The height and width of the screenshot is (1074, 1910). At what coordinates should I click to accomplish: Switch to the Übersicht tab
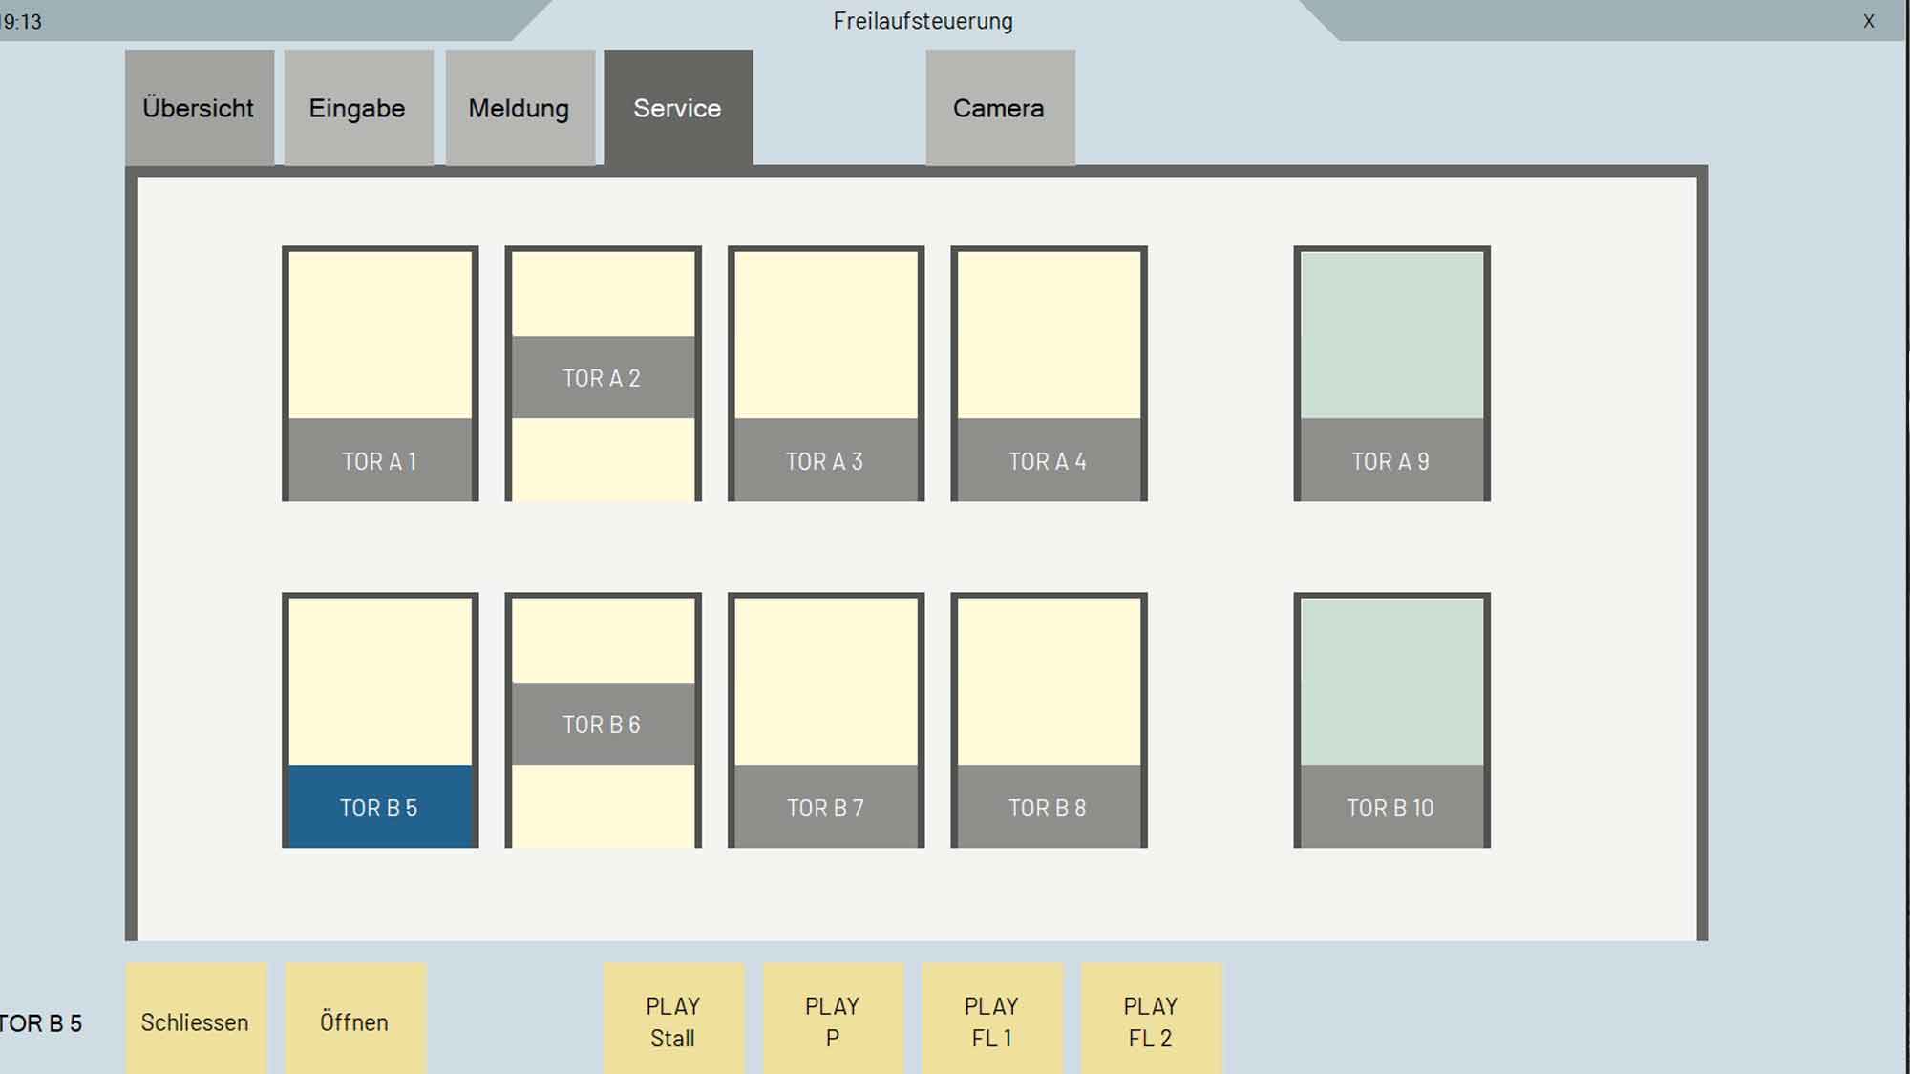[199, 108]
